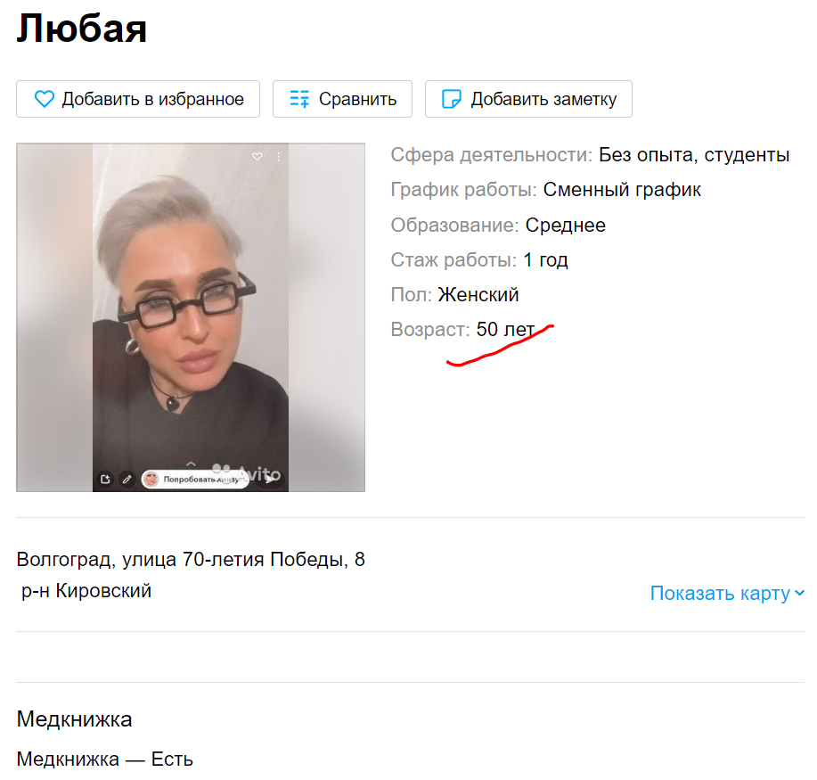The image size is (817, 780).
Task: Click the Добавить заметку button
Action: click(x=528, y=99)
